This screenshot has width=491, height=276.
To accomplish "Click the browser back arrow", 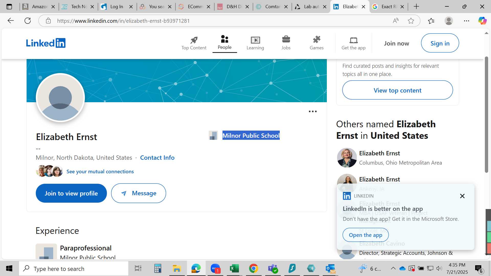I will [x=11, y=21].
